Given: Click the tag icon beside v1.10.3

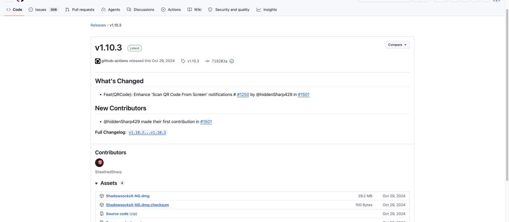Looking at the screenshot, I should pyautogui.click(x=183, y=61).
